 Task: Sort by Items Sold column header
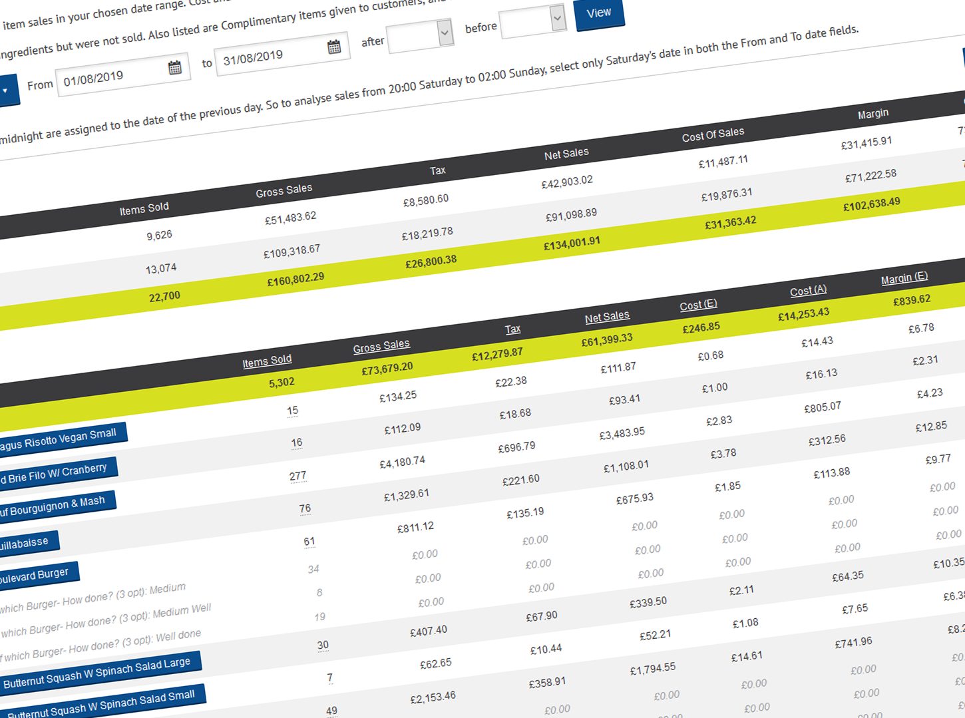(267, 361)
